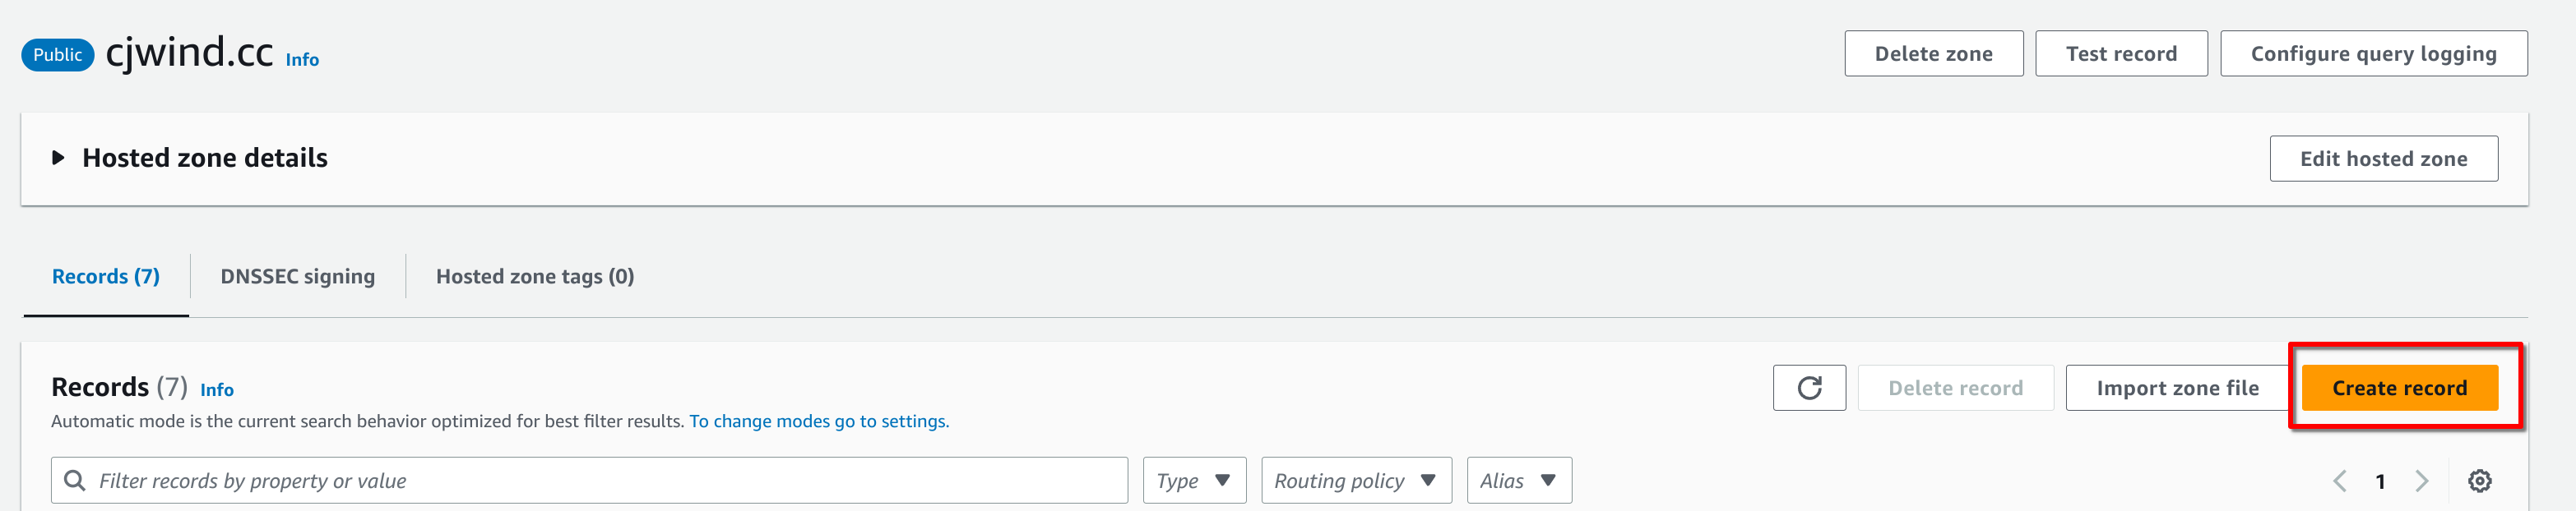2576x511 pixels.
Task: Focus the filter records search field
Action: click(x=589, y=480)
